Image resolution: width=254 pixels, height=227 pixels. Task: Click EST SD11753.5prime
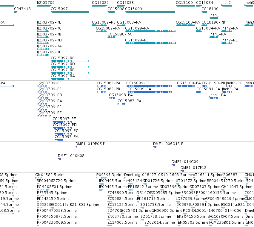[x=142, y=208]
